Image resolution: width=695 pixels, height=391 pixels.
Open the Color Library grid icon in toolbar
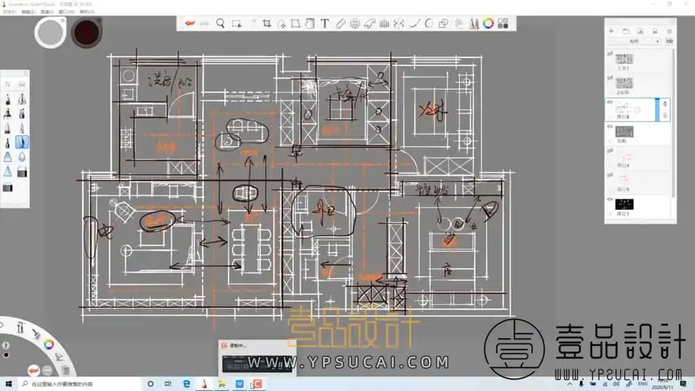tap(503, 24)
